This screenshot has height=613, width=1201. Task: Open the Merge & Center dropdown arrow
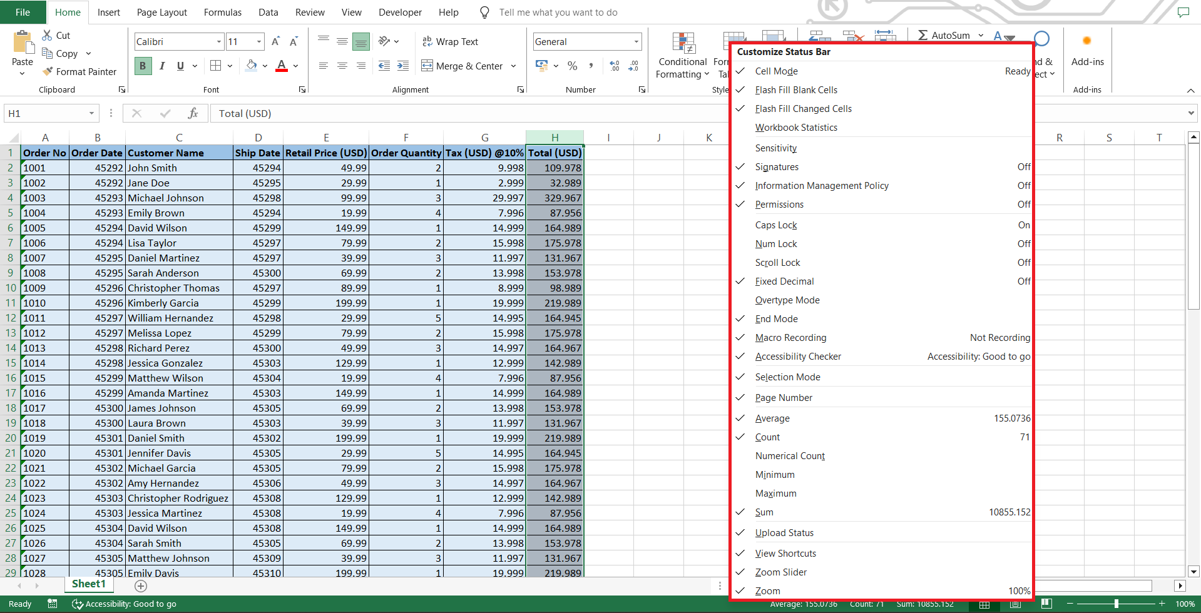513,66
